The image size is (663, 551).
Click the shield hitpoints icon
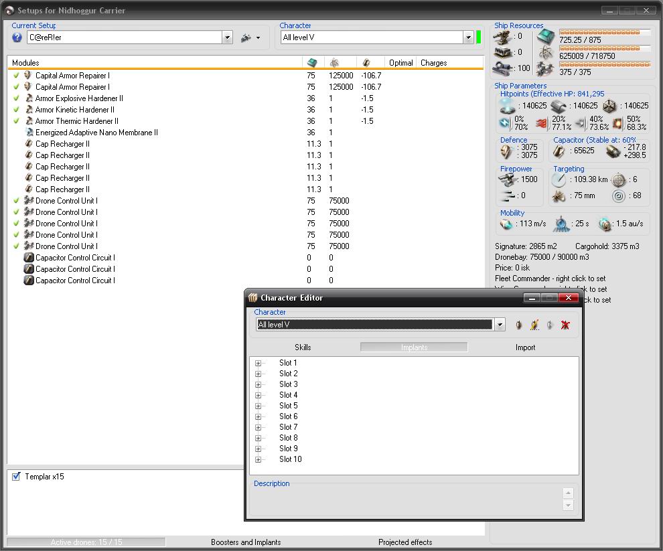pyautogui.click(x=507, y=106)
